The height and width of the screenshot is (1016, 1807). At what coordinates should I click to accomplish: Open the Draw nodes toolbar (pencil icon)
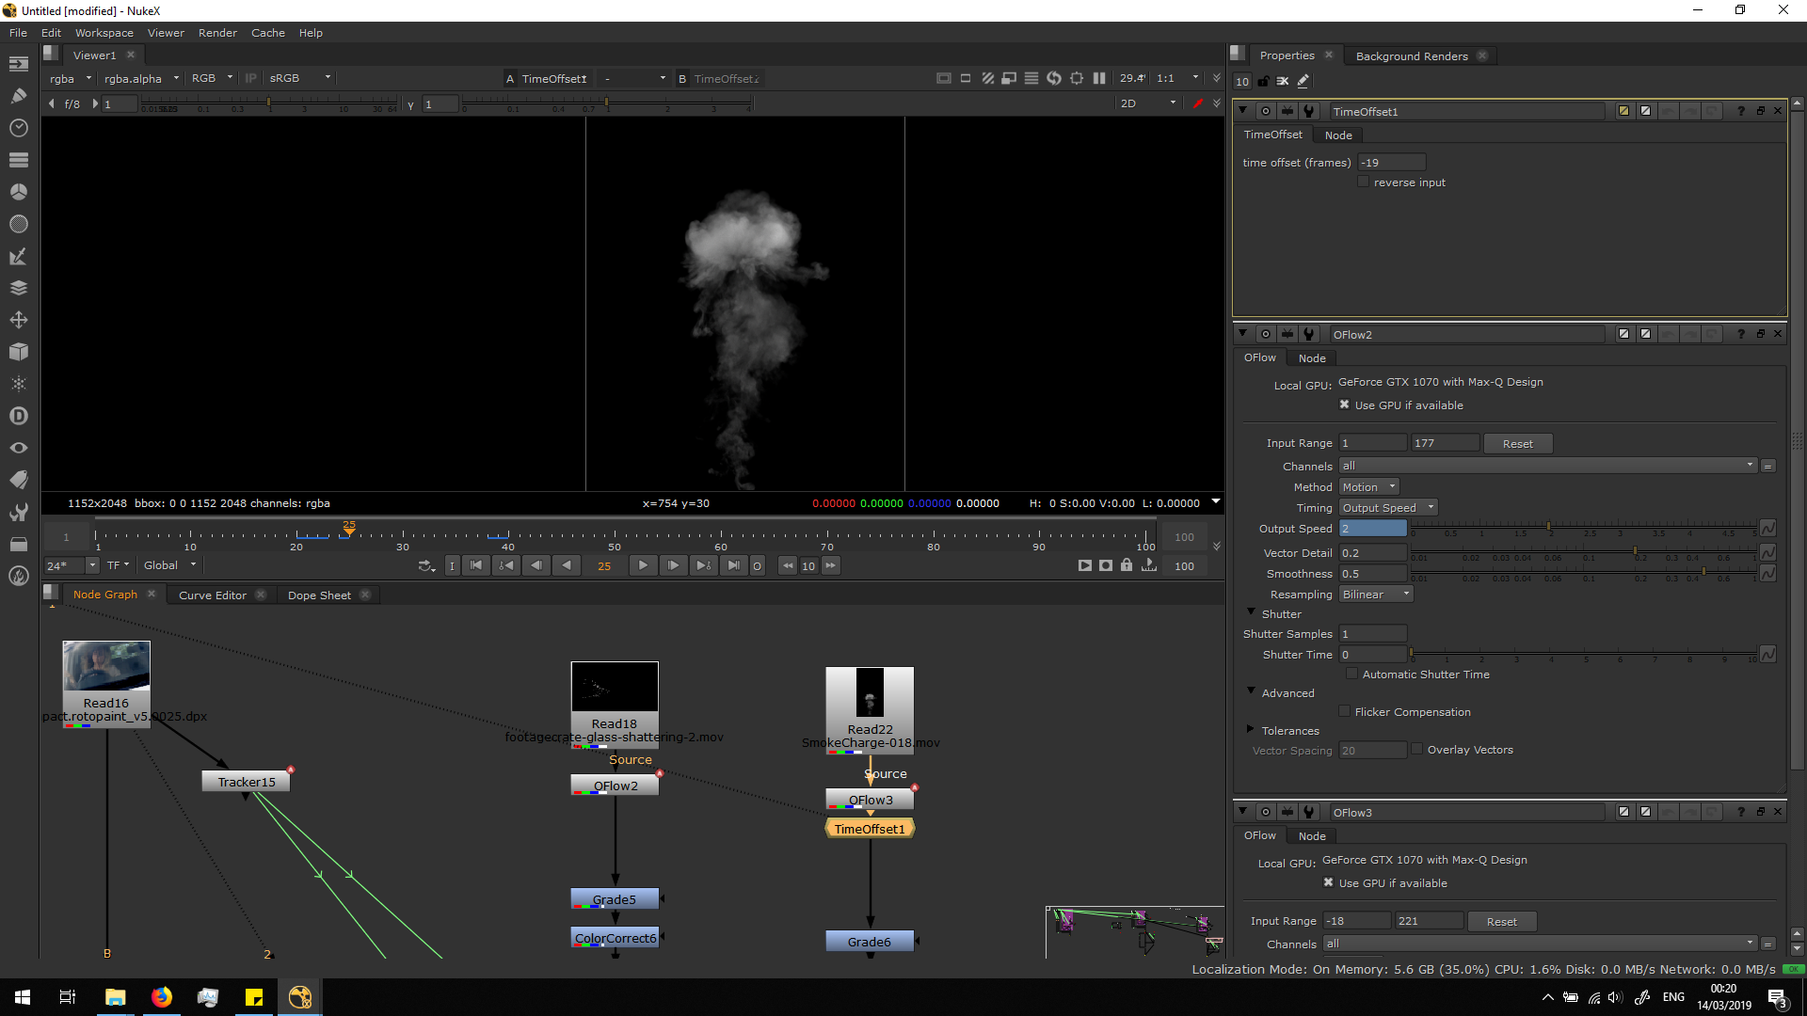(18, 95)
